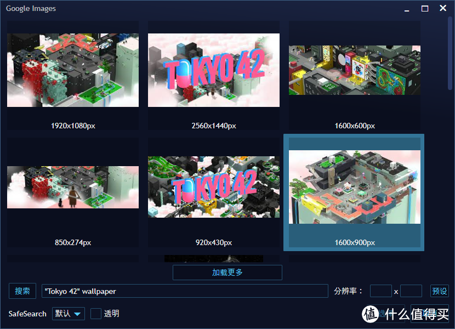This screenshot has width=455, height=329.
Task: Open the 预设 resolution presets button
Action: [439, 291]
